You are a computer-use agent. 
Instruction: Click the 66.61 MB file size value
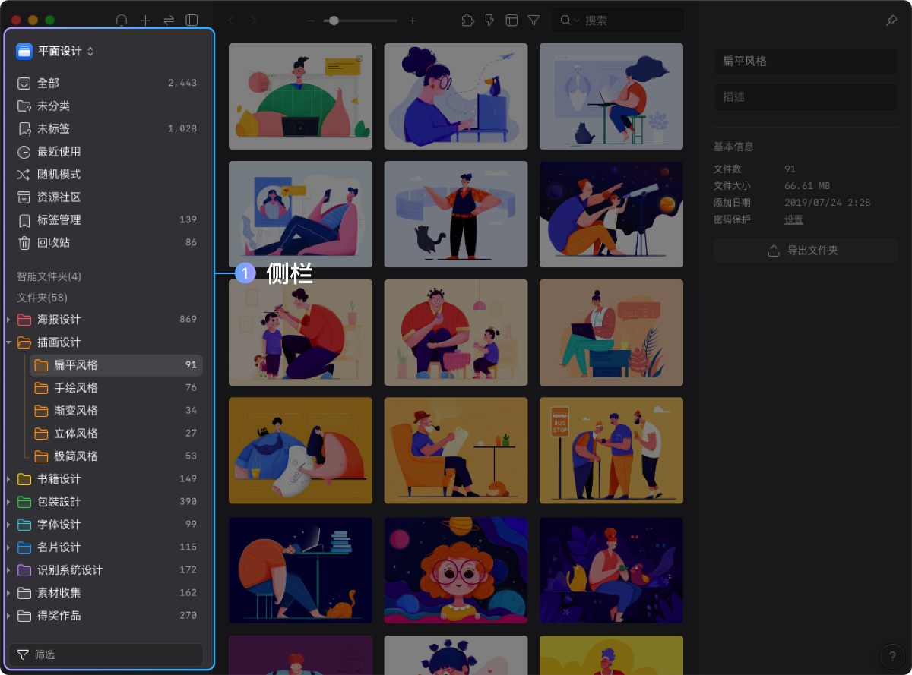pyautogui.click(x=807, y=186)
